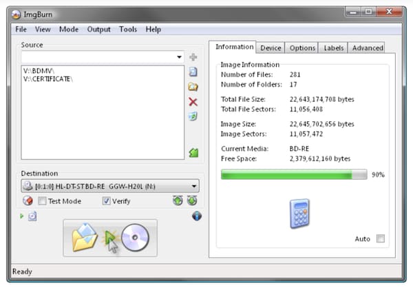Click the calculator icon to calculate size
This screenshot has height=288, width=413.
pyautogui.click(x=299, y=214)
